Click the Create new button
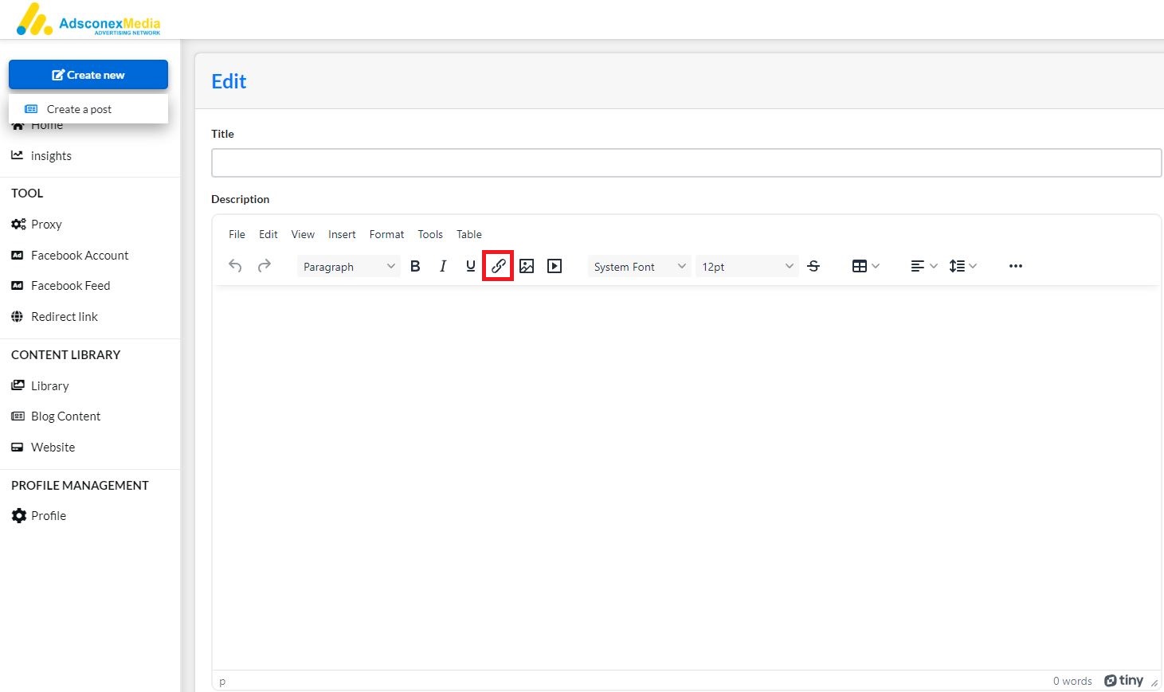Image resolution: width=1164 pixels, height=692 pixels. pyautogui.click(x=88, y=75)
